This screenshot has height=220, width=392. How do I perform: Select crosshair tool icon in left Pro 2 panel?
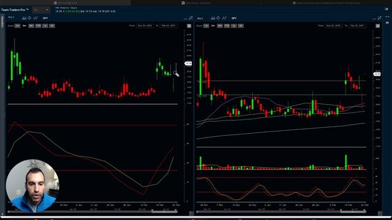(29, 18)
